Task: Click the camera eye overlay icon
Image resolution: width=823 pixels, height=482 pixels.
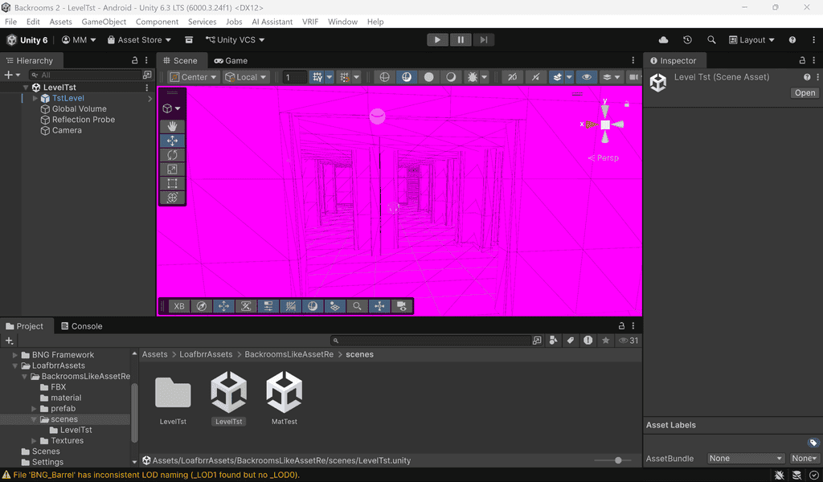Action: (402, 306)
